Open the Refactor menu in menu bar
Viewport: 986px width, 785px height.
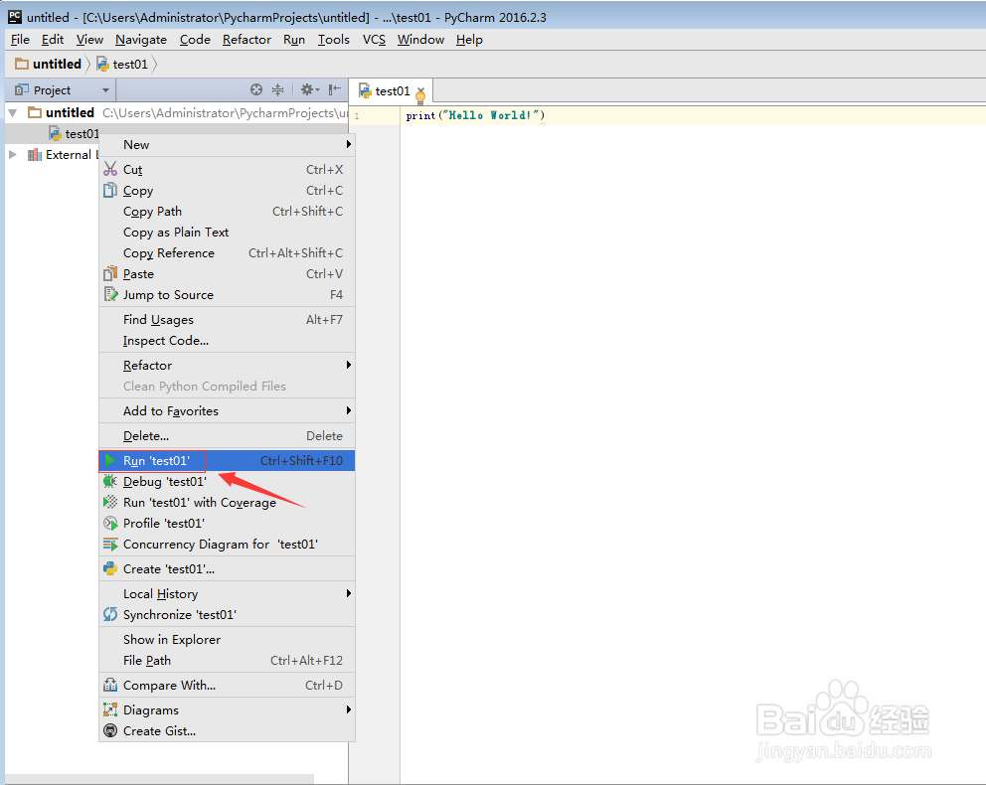246,40
